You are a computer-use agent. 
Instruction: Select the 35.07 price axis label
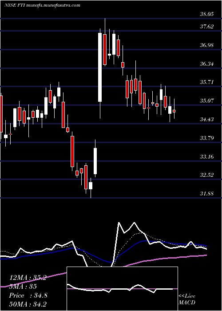click(x=207, y=101)
